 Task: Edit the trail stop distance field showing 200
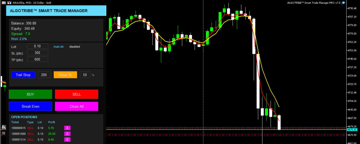[x=44, y=75]
